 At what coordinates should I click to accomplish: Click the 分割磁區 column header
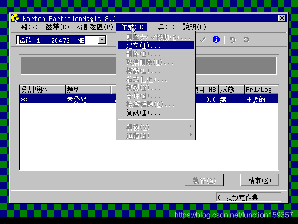42,90
